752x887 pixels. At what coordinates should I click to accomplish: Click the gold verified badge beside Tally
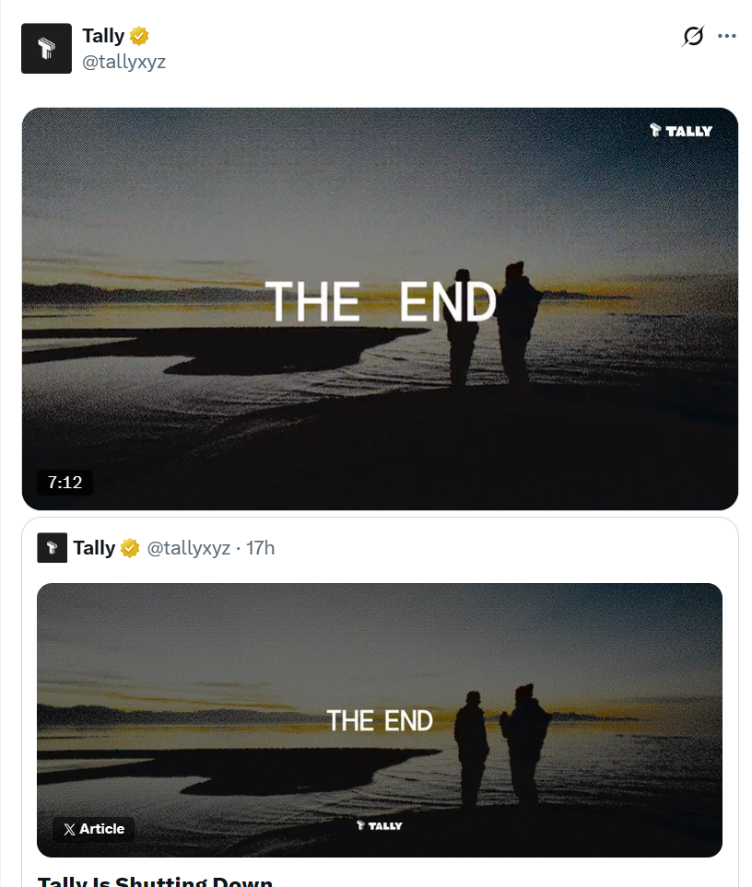[139, 36]
